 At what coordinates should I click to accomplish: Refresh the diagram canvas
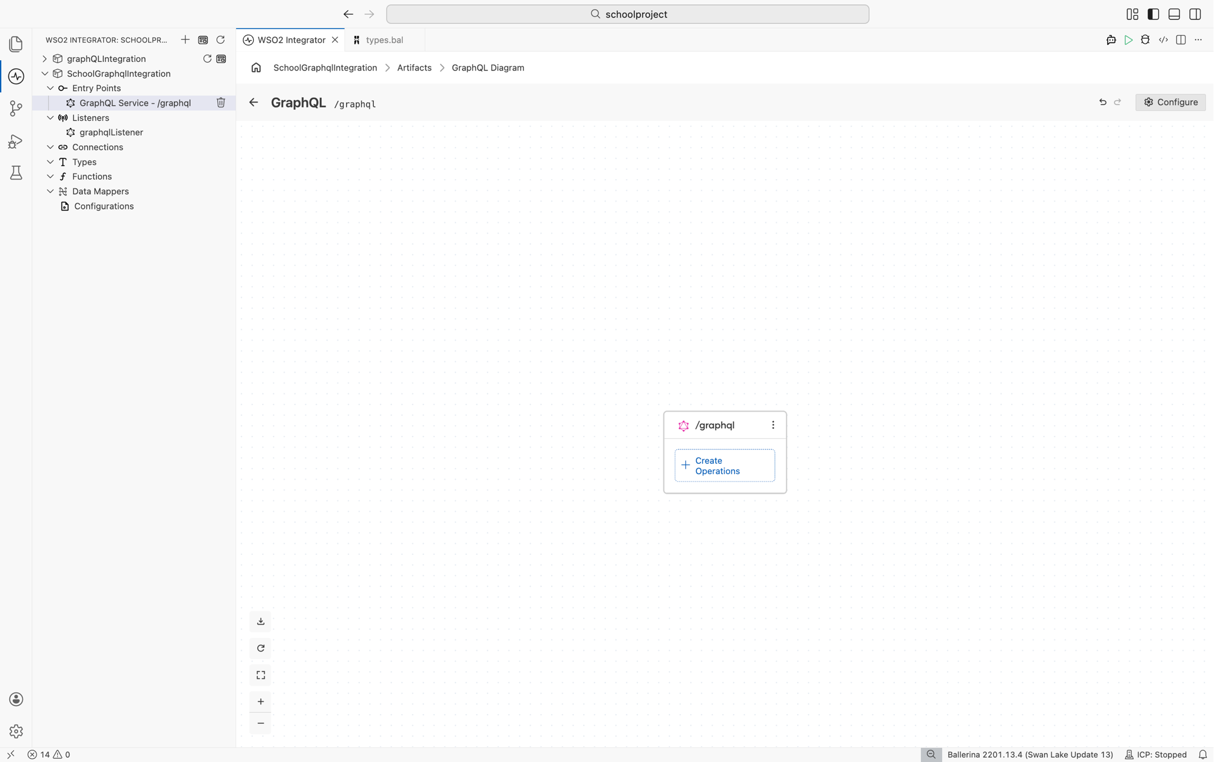tap(260, 648)
